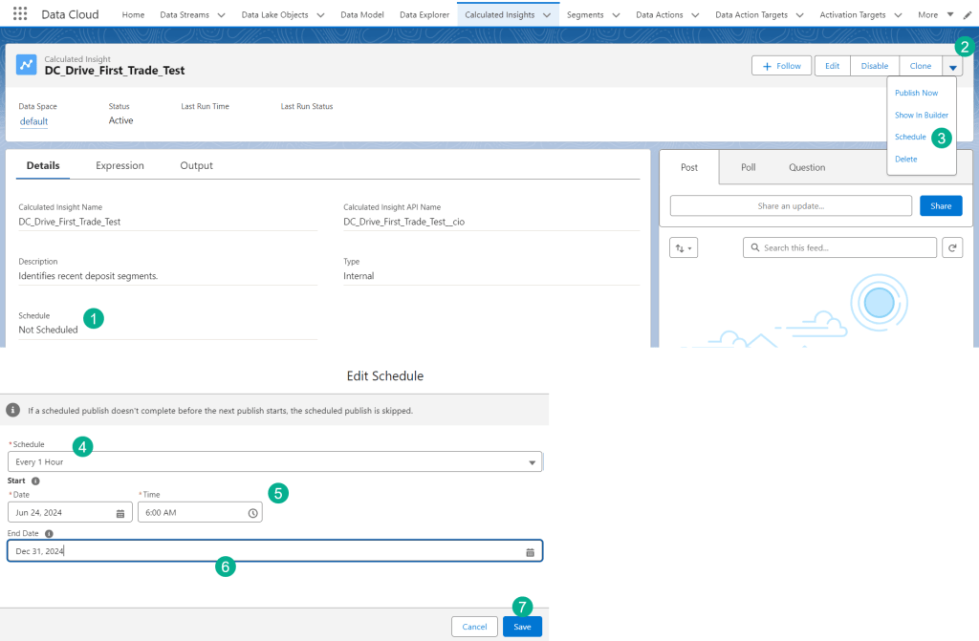Select Schedule from the actions menu
The image size is (979, 641).
click(910, 137)
